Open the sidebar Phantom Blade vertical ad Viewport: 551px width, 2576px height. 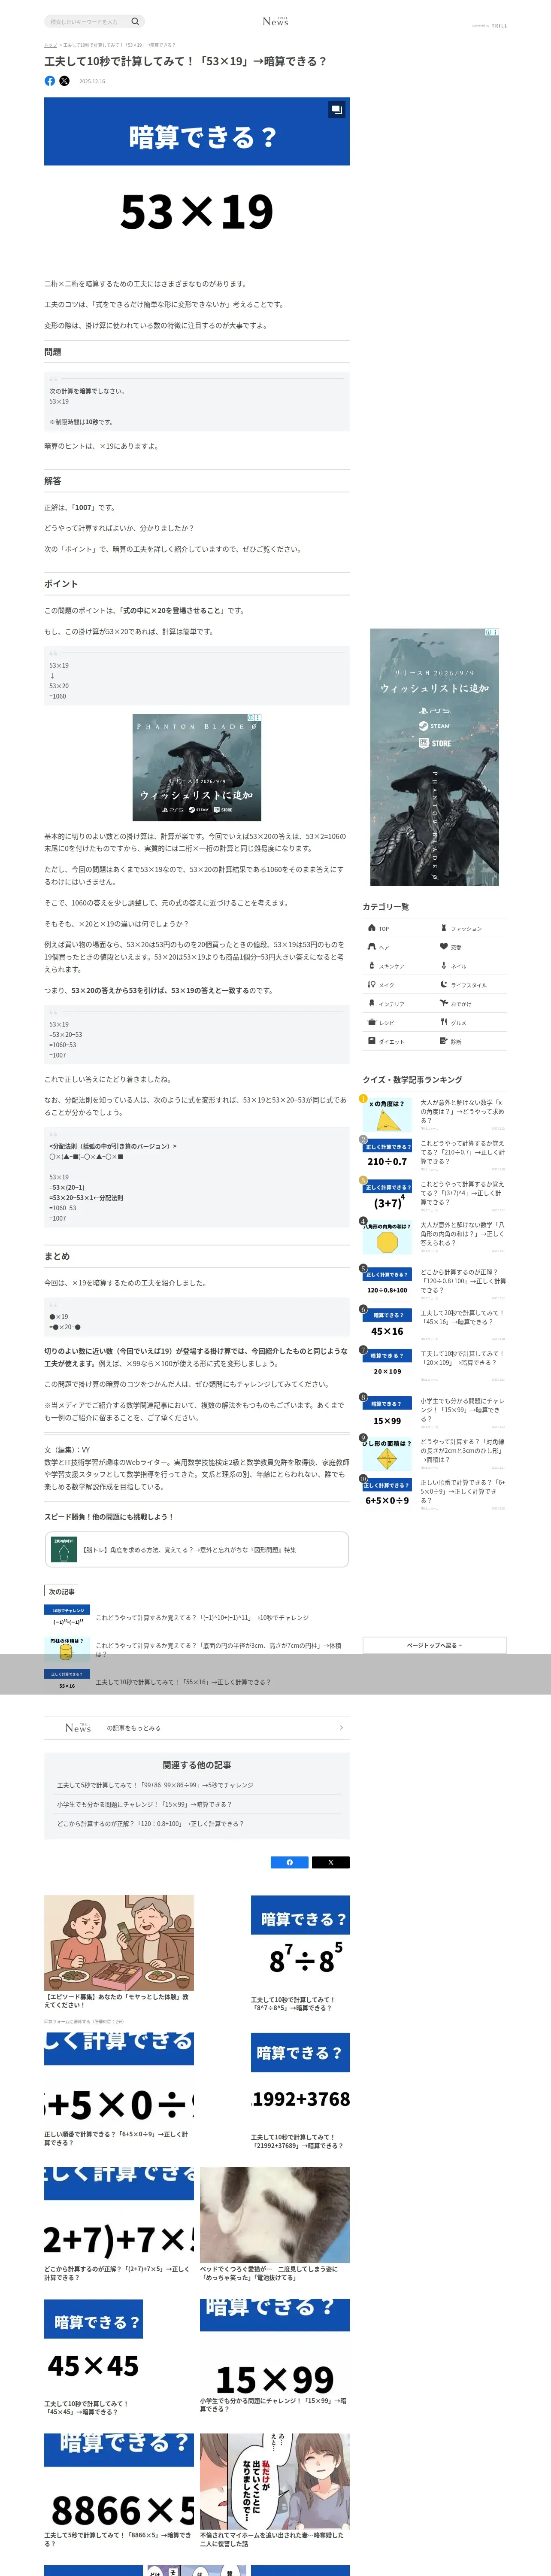pos(434,757)
